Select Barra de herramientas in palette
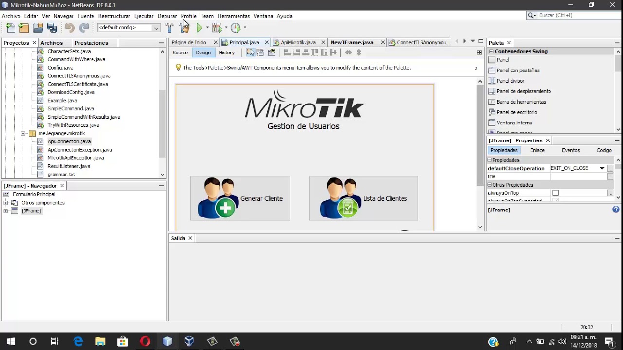 [521, 102]
